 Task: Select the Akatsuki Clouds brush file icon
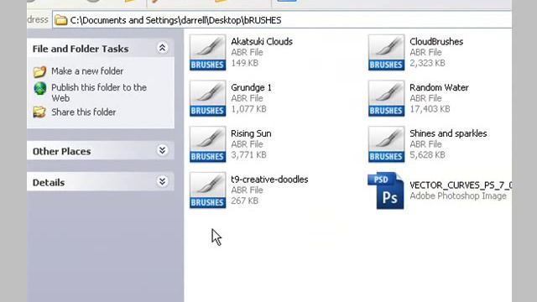tap(207, 52)
